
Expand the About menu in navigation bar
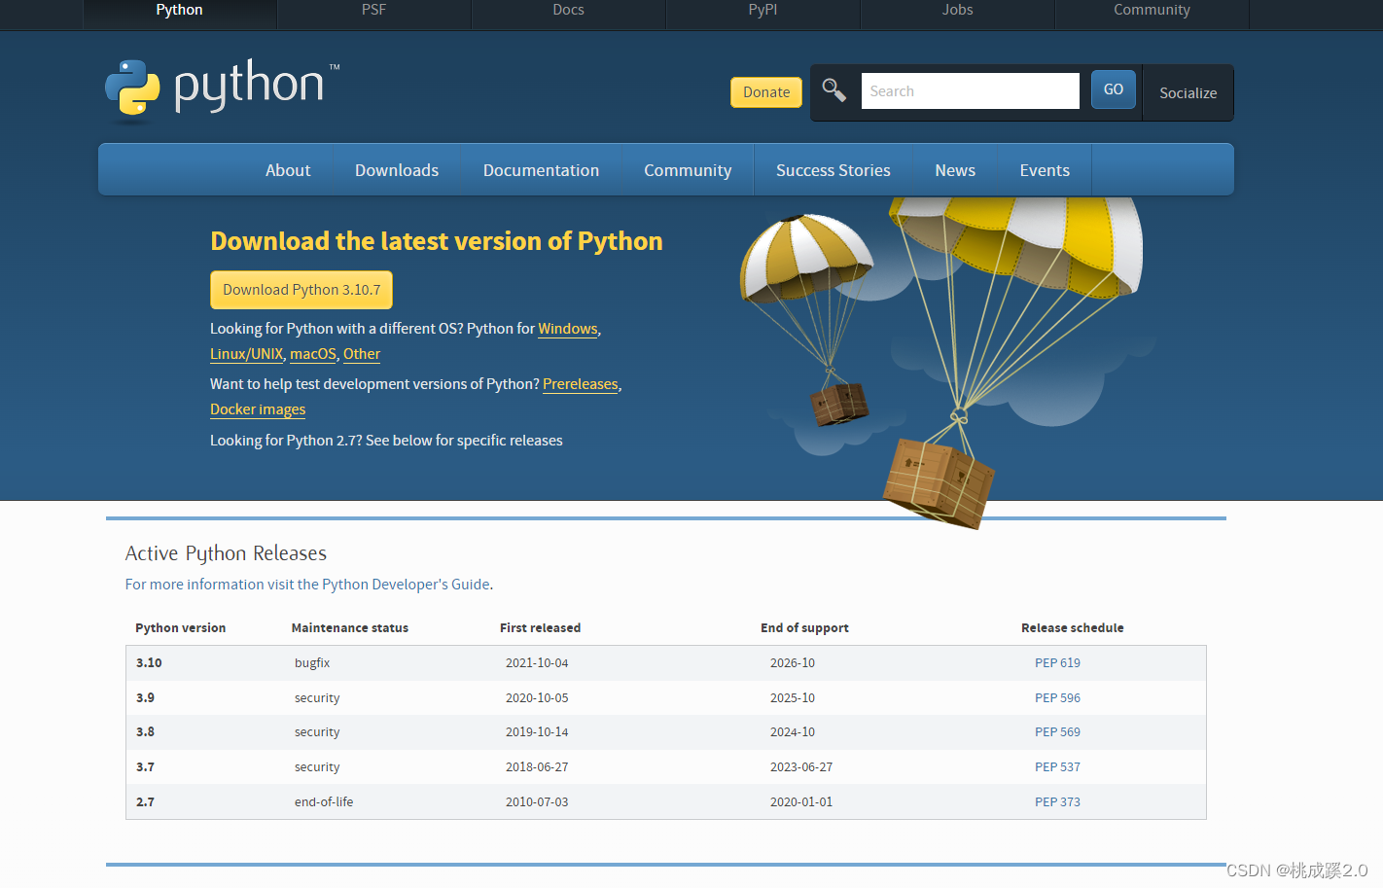[x=288, y=170]
